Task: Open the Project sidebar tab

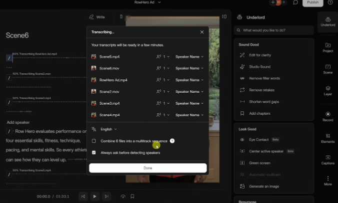Action: (x=327, y=47)
